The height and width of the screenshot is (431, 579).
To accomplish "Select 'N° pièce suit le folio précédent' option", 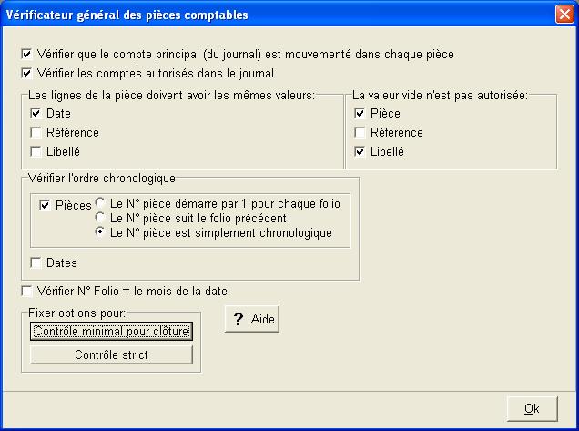I will pos(101,218).
